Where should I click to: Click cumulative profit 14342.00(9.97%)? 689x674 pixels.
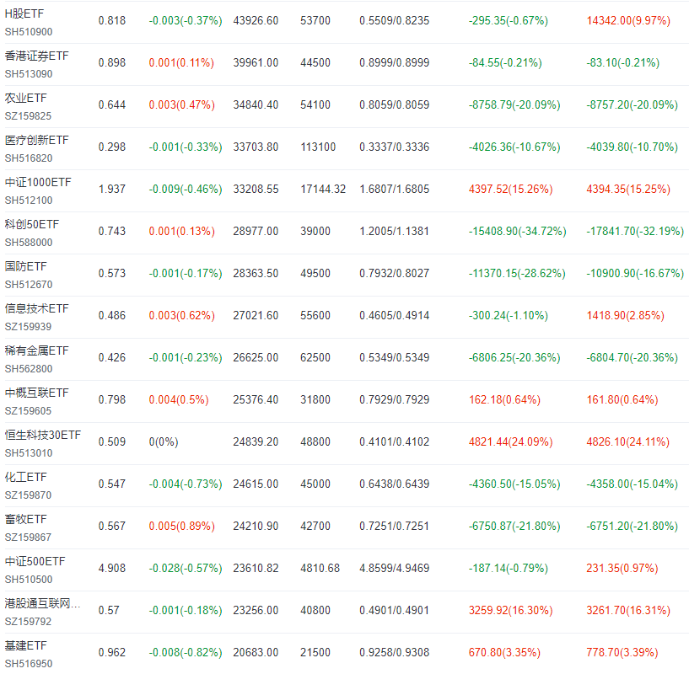point(628,20)
